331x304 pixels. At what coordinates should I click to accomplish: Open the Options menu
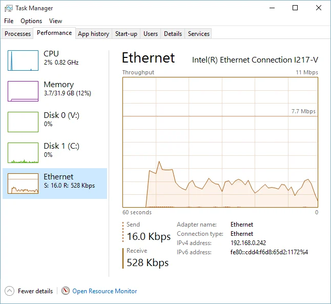31,21
